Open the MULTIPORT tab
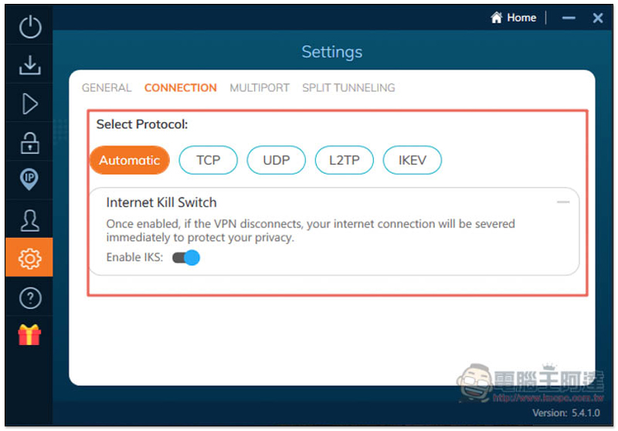 [x=260, y=88]
